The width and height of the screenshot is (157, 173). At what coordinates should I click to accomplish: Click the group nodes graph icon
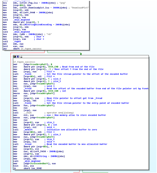pos(21,57)
